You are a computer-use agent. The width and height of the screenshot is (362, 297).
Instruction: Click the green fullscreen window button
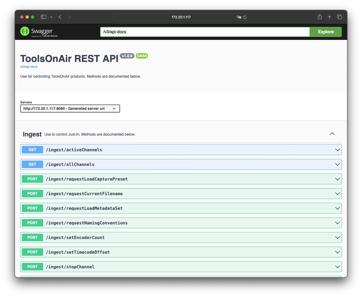click(32, 17)
